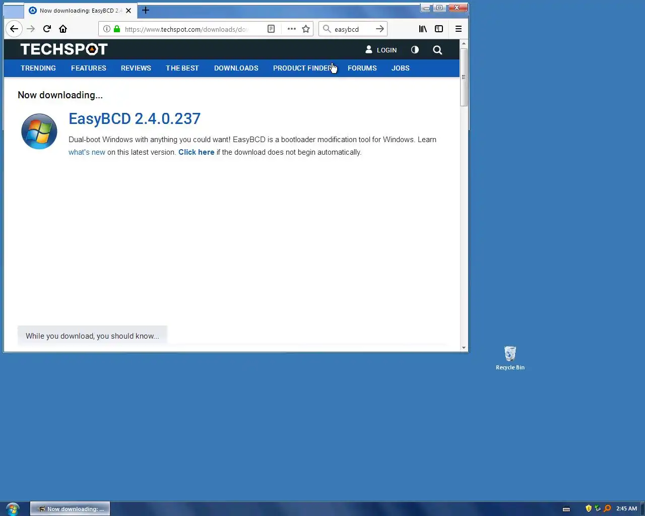The image size is (645, 516).
Task: Click the orange magnifier tray icon
Action: point(607,508)
